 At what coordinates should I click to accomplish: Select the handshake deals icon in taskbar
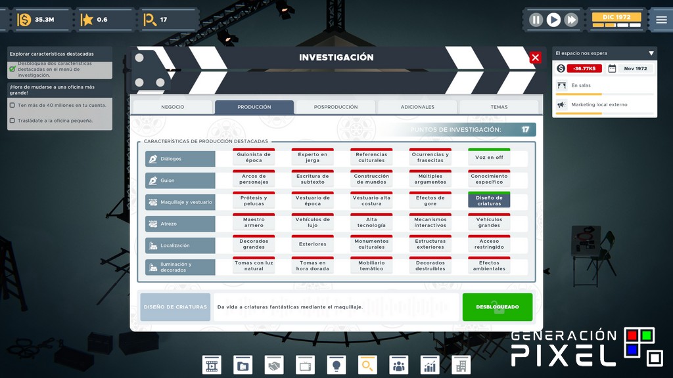274,364
